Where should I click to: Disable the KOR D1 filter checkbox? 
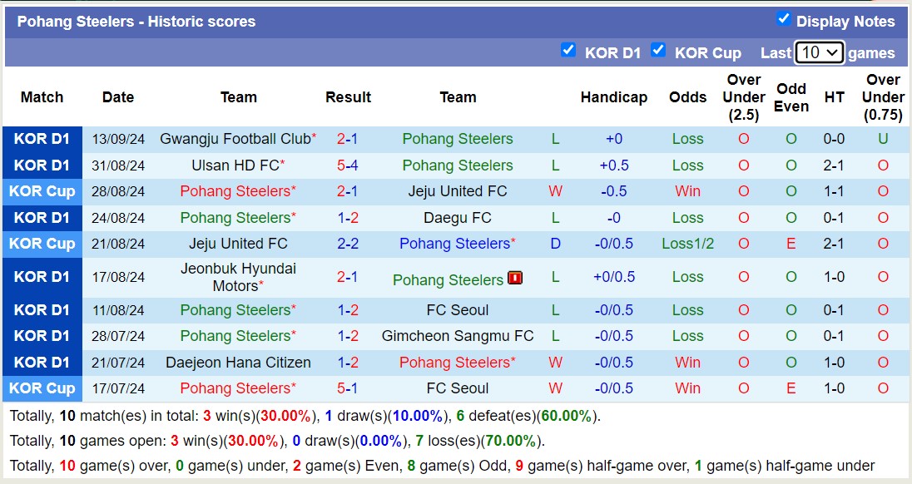[569, 50]
